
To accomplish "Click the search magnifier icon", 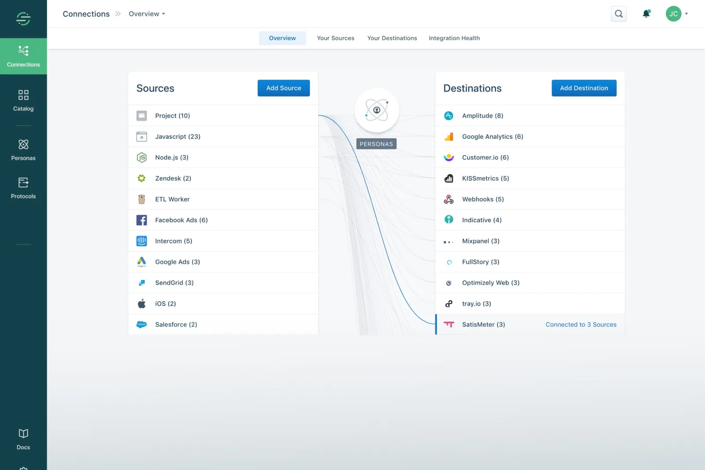I will [x=619, y=14].
